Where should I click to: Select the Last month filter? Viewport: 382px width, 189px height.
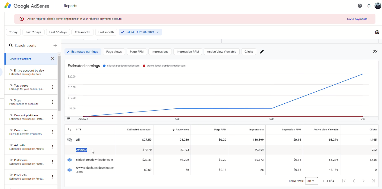click(106, 32)
